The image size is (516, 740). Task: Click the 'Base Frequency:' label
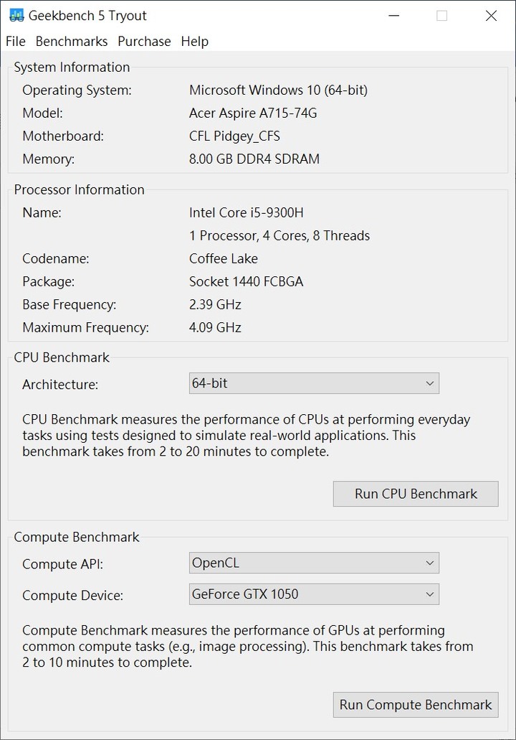[x=70, y=305]
